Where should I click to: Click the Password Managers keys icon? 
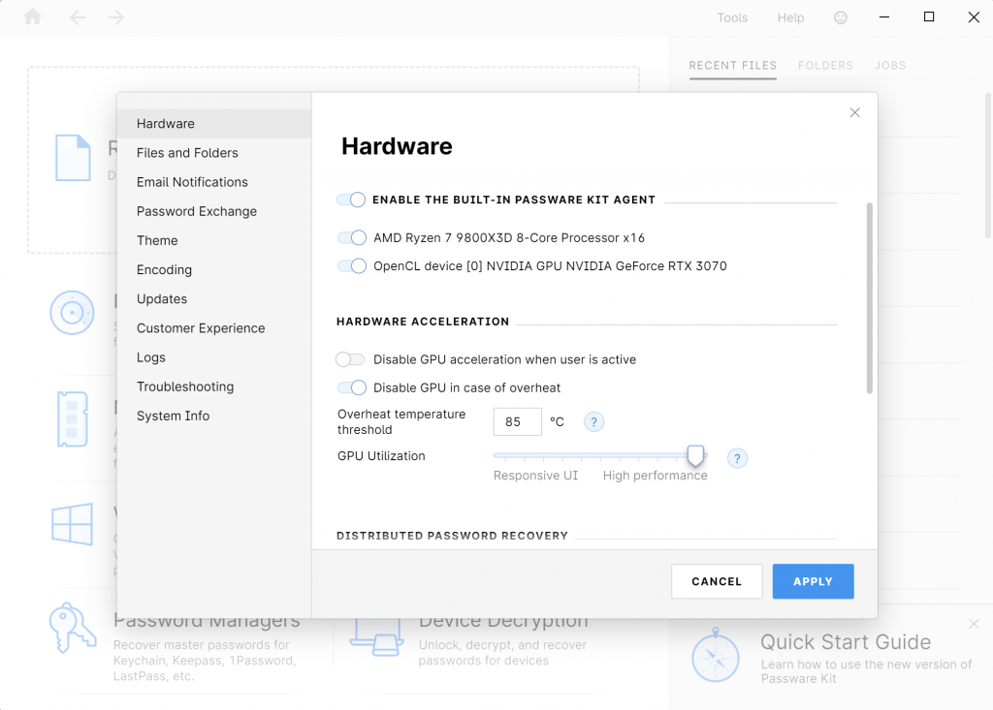73,627
